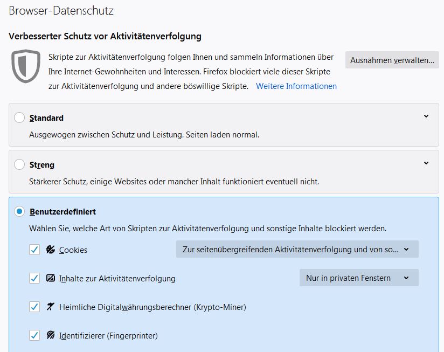The width and height of the screenshot is (444, 352).
Task: Toggle the Identifizierer (Fingerprinter) checkbox
Action: click(x=34, y=335)
